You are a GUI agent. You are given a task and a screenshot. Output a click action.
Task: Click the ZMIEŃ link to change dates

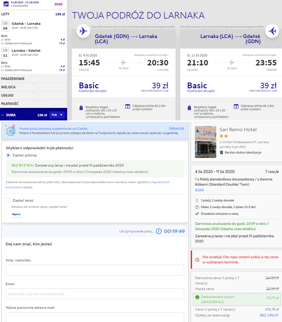(58, 4)
